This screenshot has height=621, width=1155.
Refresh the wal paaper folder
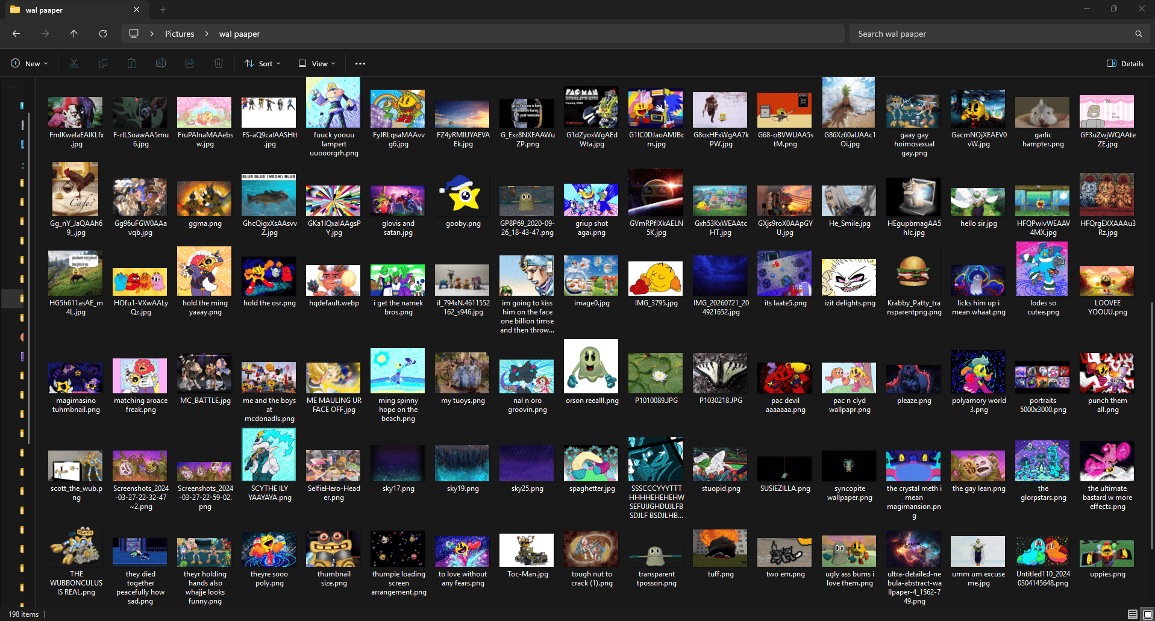(x=103, y=34)
